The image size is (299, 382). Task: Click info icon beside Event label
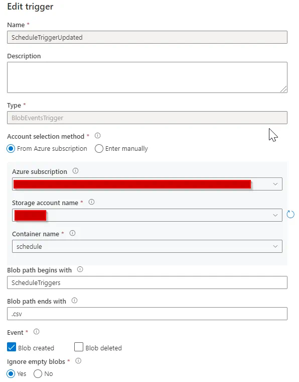click(x=36, y=332)
